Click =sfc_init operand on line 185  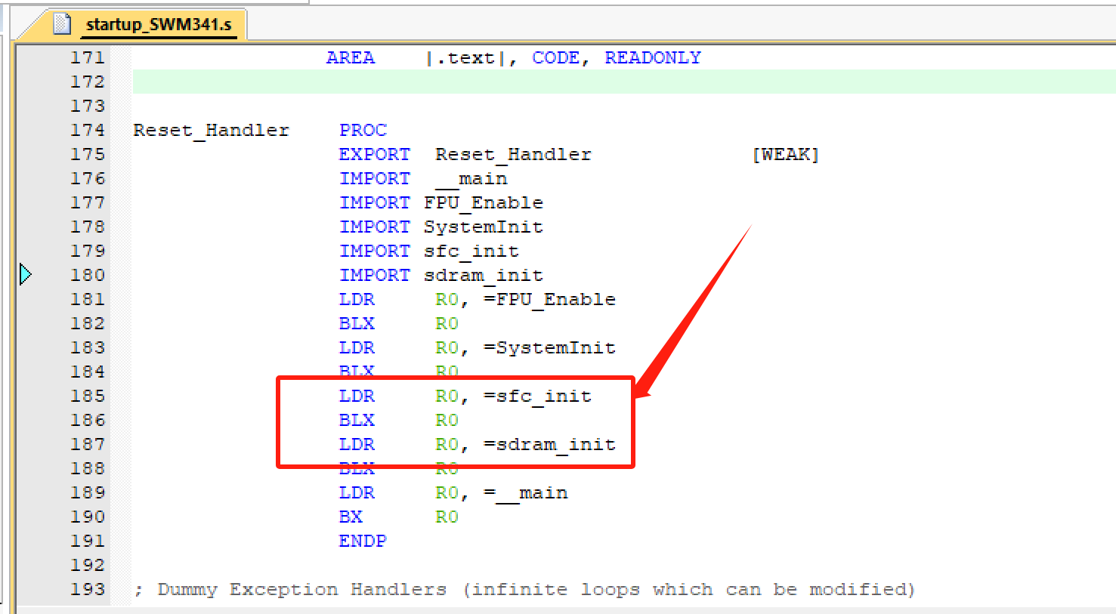[x=538, y=396]
